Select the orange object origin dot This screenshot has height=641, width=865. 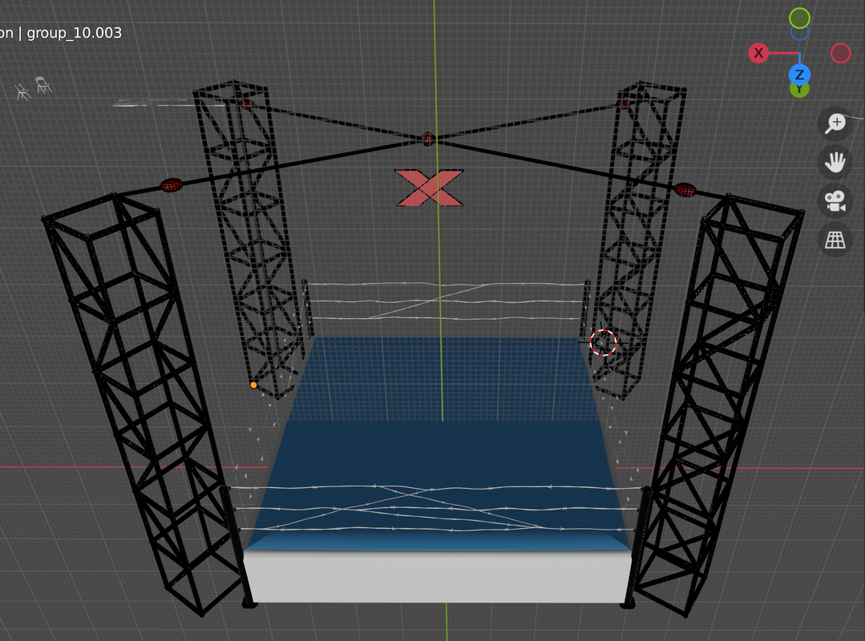(253, 385)
